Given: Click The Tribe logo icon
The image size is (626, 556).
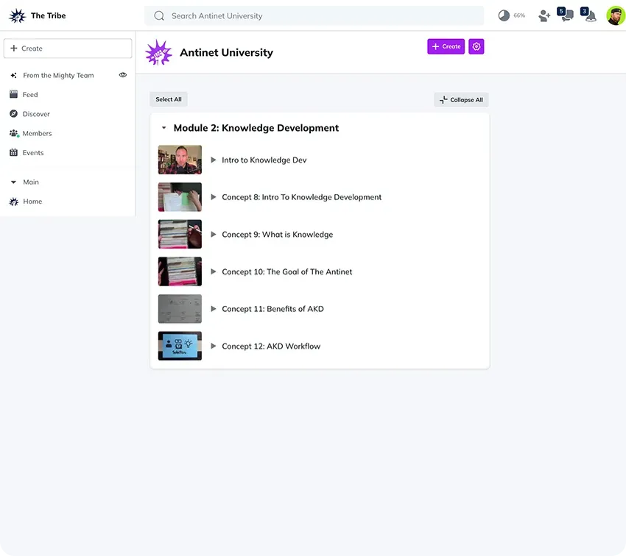Looking at the screenshot, I should (x=17, y=15).
